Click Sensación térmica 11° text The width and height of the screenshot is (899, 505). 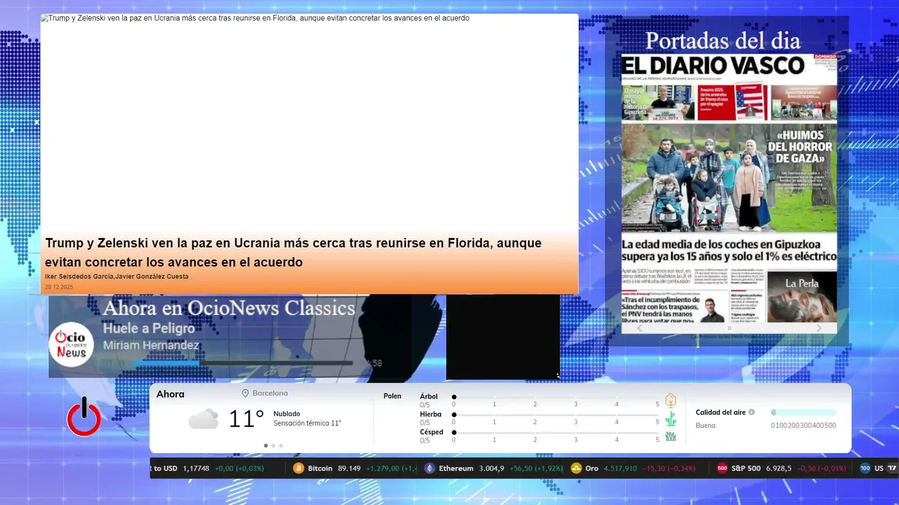[x=307, y=423]
